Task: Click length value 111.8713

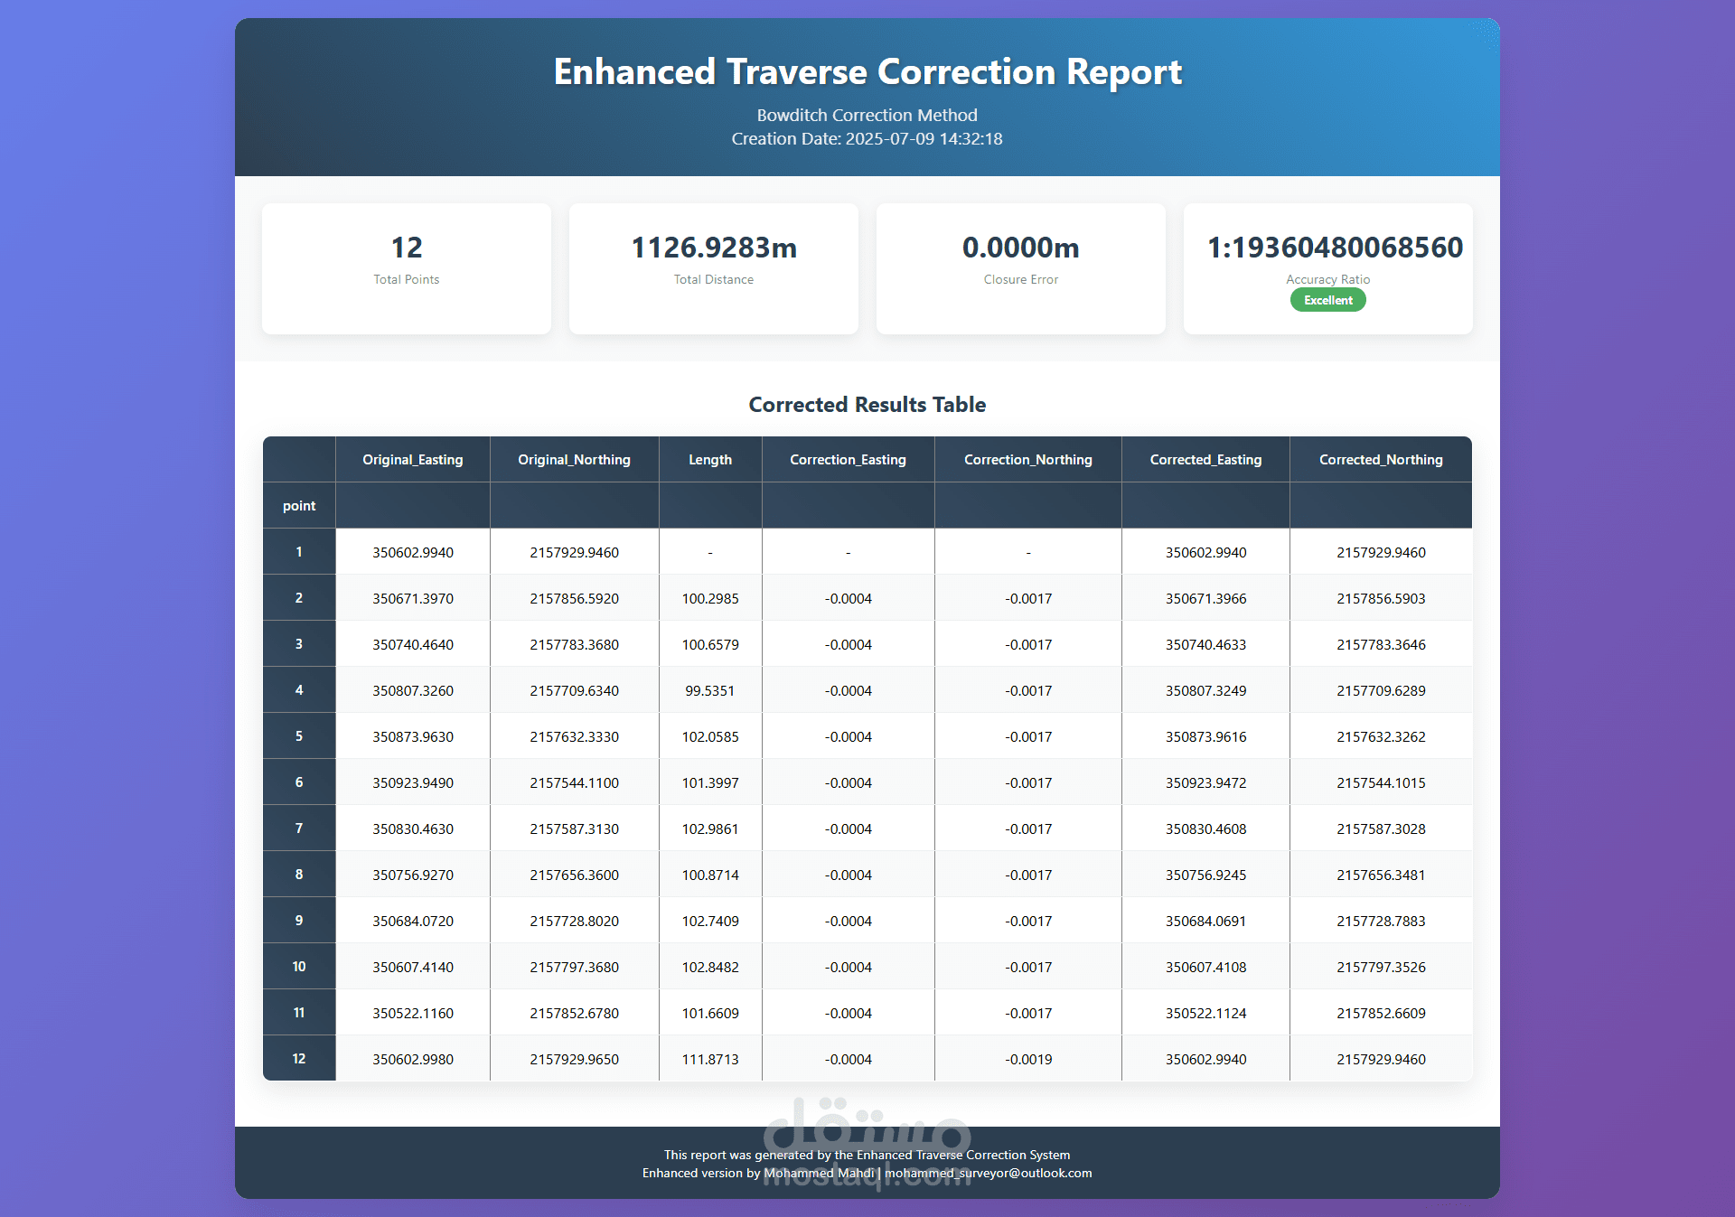Action: 710,1059
